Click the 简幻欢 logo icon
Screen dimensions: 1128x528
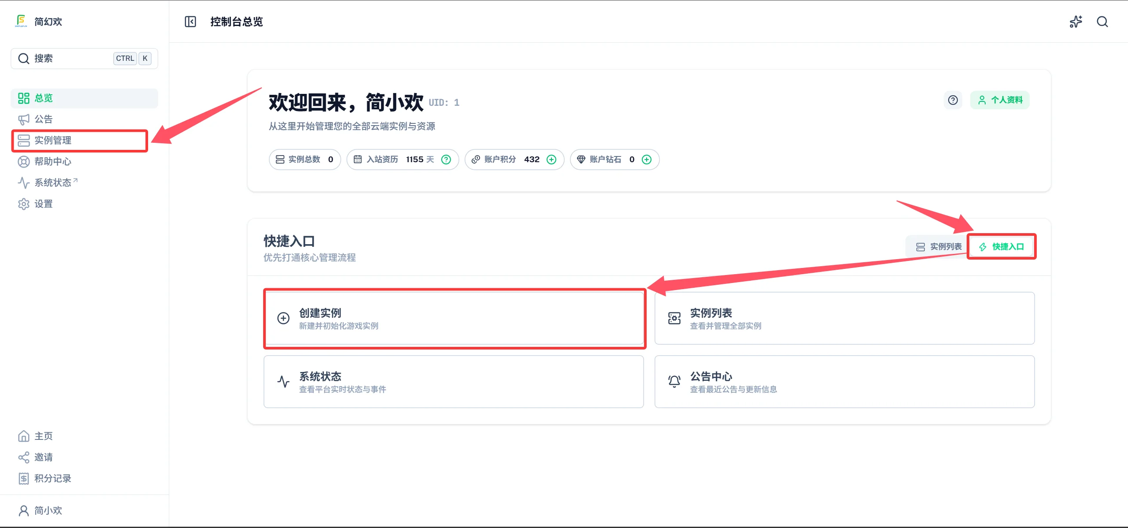pyautogui.click(x=21, y=21)
